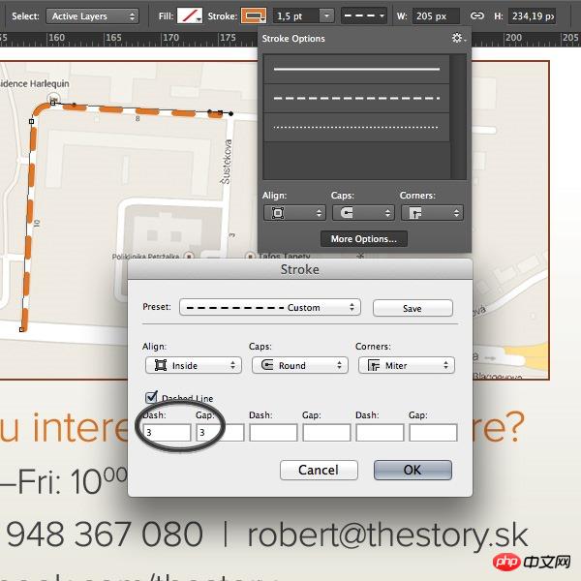The image size is (581, 581).
Task: Open the Corners dropdown in Stroke Options
Action: 432,213
